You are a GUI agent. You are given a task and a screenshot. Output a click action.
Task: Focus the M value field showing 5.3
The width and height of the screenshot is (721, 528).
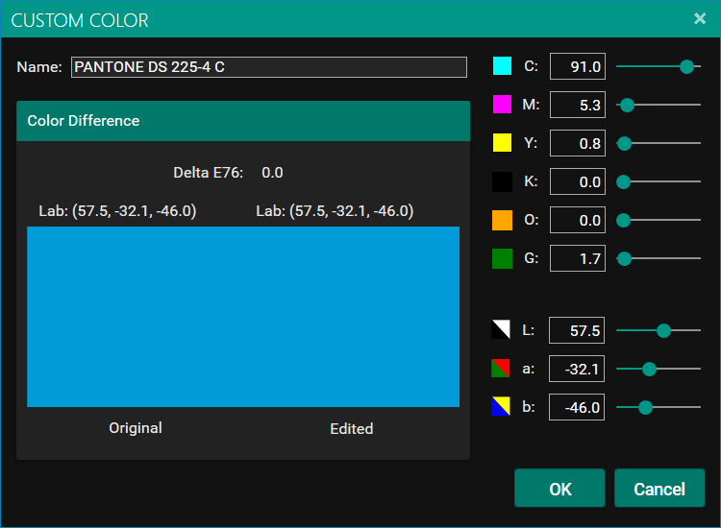tap(577, 105)
